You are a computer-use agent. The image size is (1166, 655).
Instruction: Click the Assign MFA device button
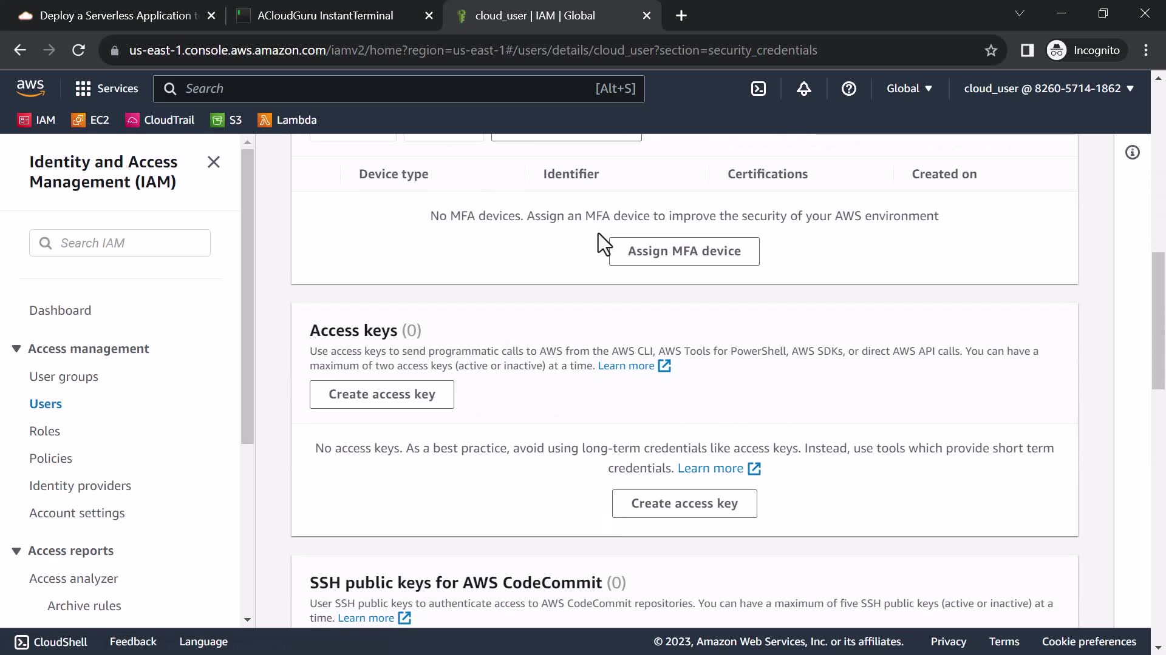(684, 251)
